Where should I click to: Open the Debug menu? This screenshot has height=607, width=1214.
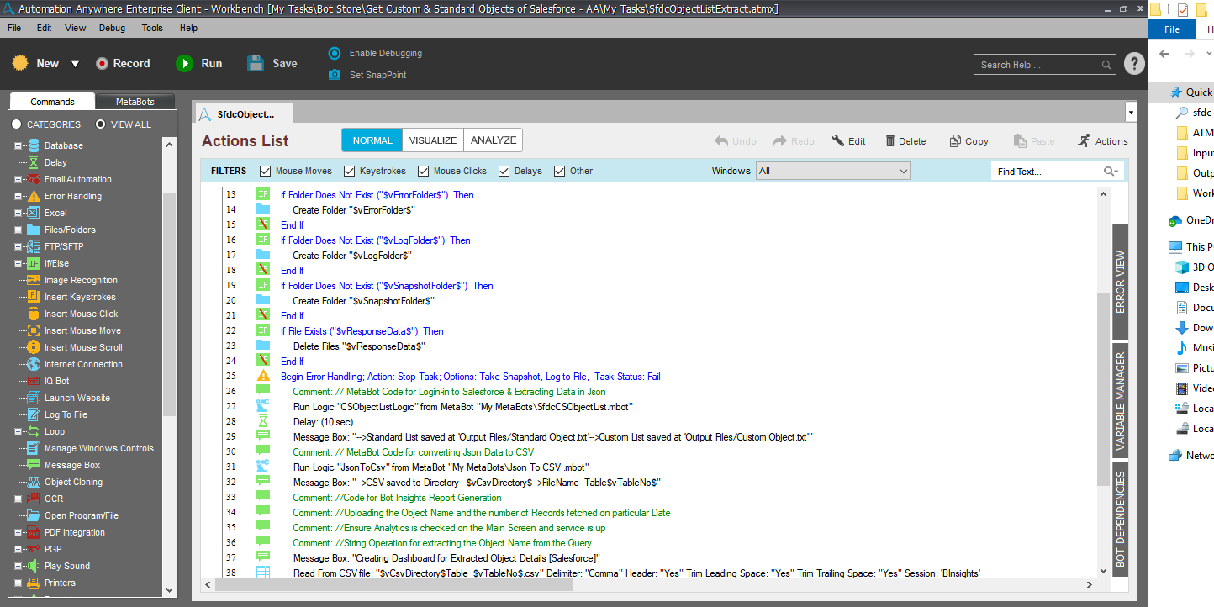[x=112, y=28]
